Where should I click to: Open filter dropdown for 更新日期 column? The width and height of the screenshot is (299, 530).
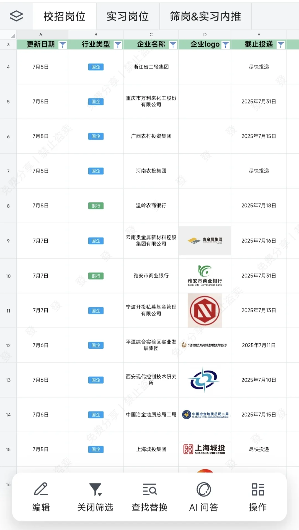63,45
